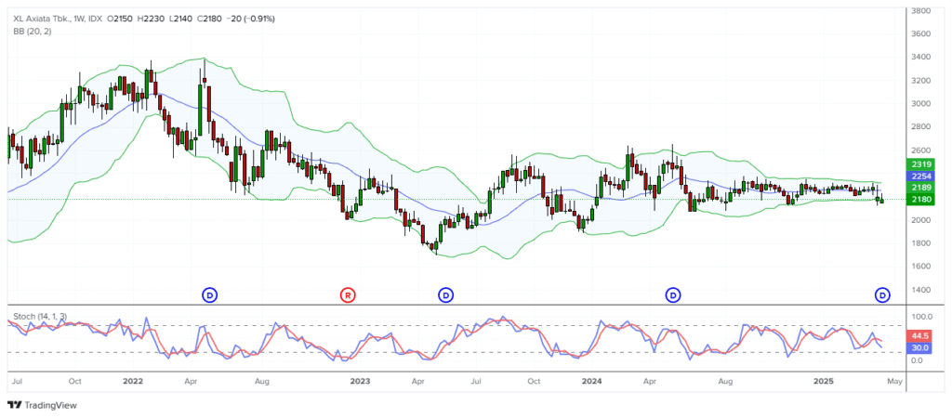952x418 pixels.
Task: Click the 100.0 stochastic scale label
Action: coord(922,317)
